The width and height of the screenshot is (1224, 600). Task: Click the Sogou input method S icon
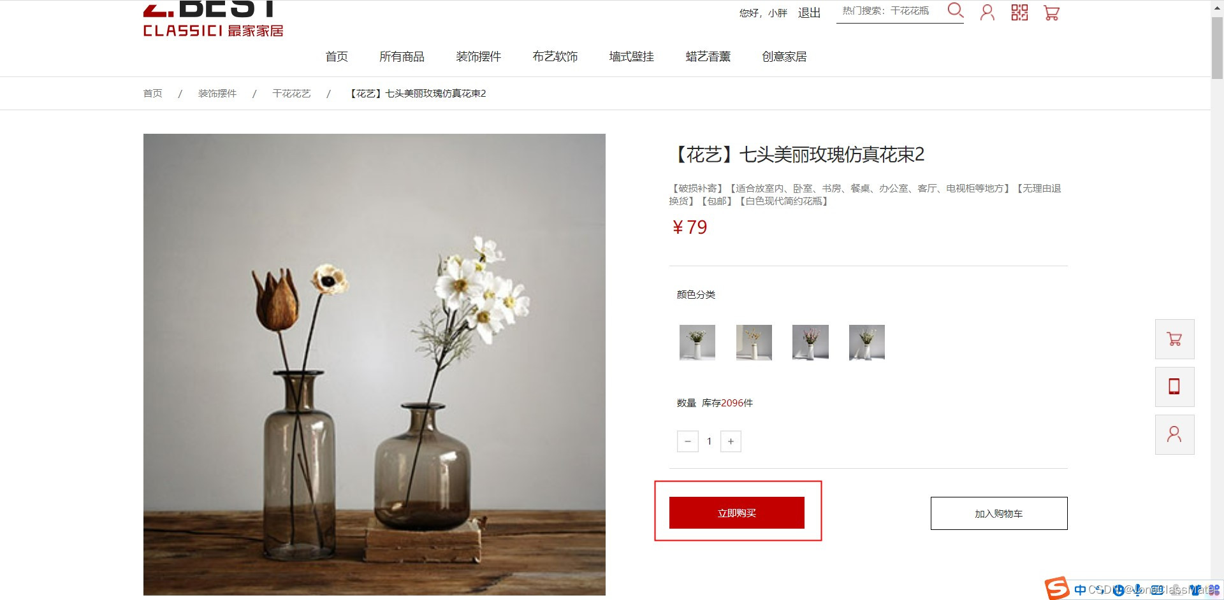1056,588
